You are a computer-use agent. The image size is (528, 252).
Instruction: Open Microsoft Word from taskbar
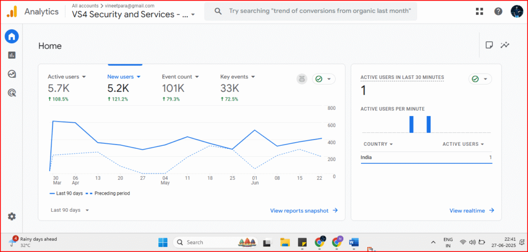[354, 242]
